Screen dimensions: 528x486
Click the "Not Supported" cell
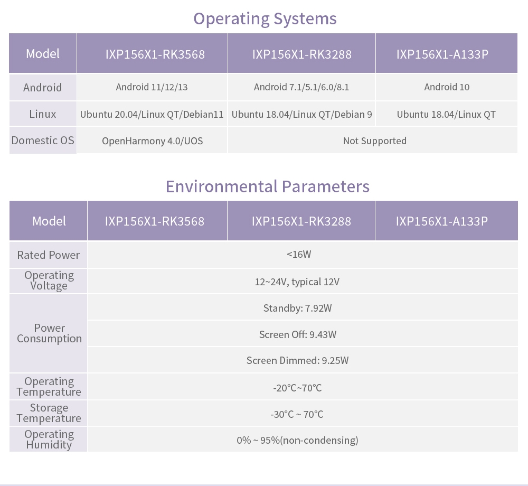pos(373,141)
